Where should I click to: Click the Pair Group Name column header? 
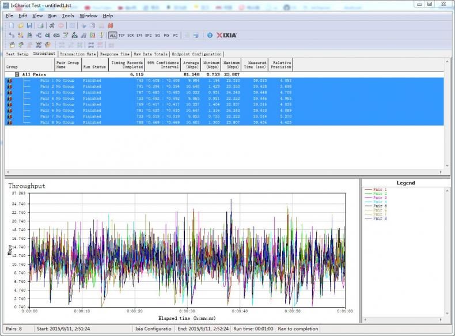click(68, 65)
